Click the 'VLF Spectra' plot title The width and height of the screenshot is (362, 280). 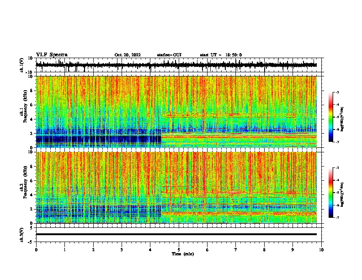(x=52, y=54)
